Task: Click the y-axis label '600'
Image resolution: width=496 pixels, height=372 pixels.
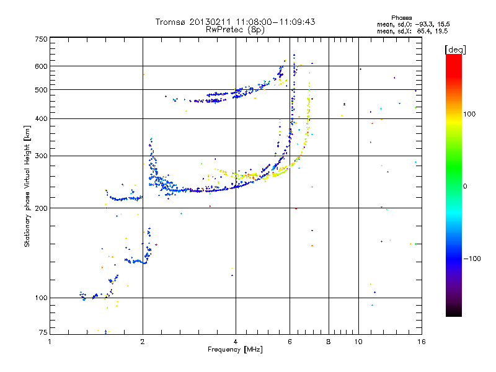Action: (x=41, y=66)
